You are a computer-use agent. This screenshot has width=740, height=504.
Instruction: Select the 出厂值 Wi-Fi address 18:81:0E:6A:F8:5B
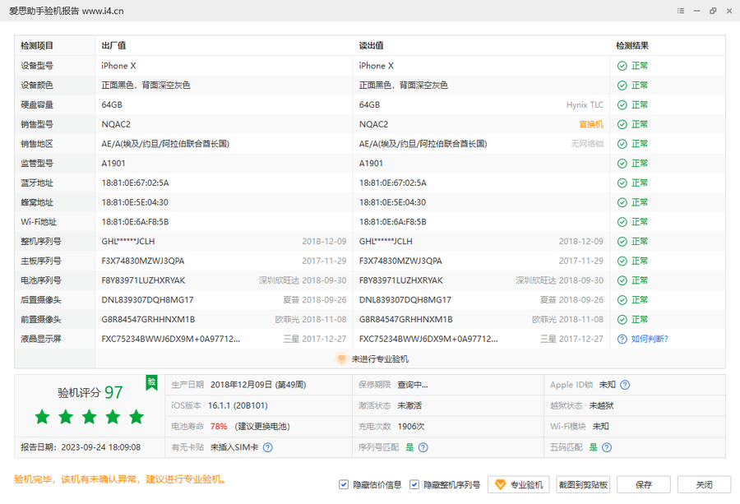(135, 222)
